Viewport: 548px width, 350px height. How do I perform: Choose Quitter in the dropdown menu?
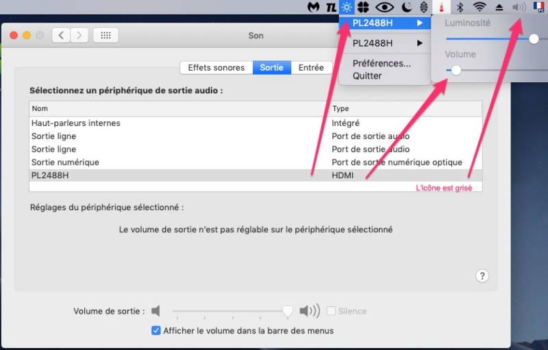pos(367,76)
